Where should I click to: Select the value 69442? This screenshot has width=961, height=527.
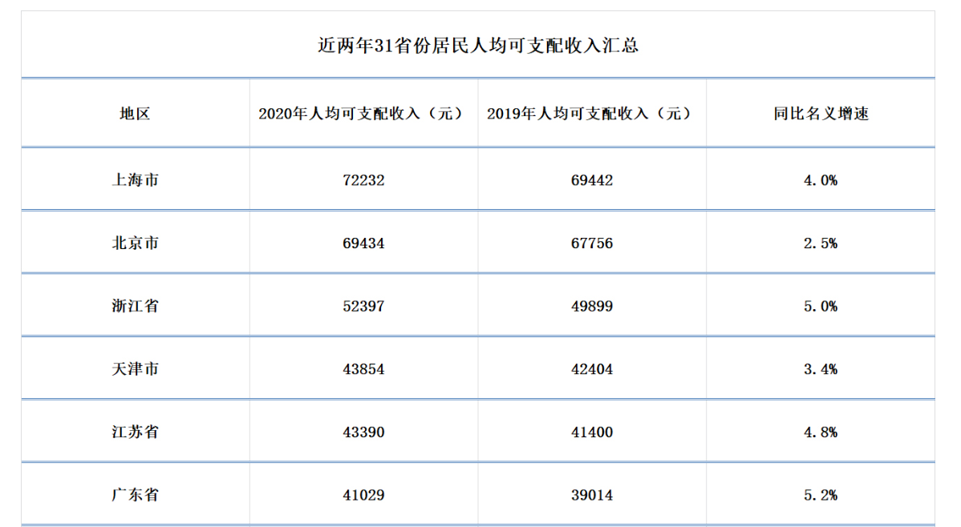[592, 180]
